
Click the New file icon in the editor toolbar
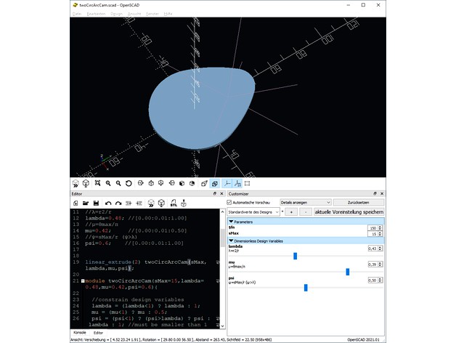tap(76, 203)
